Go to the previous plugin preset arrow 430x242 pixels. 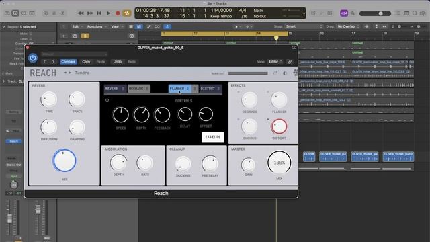(x=45, y=62)
